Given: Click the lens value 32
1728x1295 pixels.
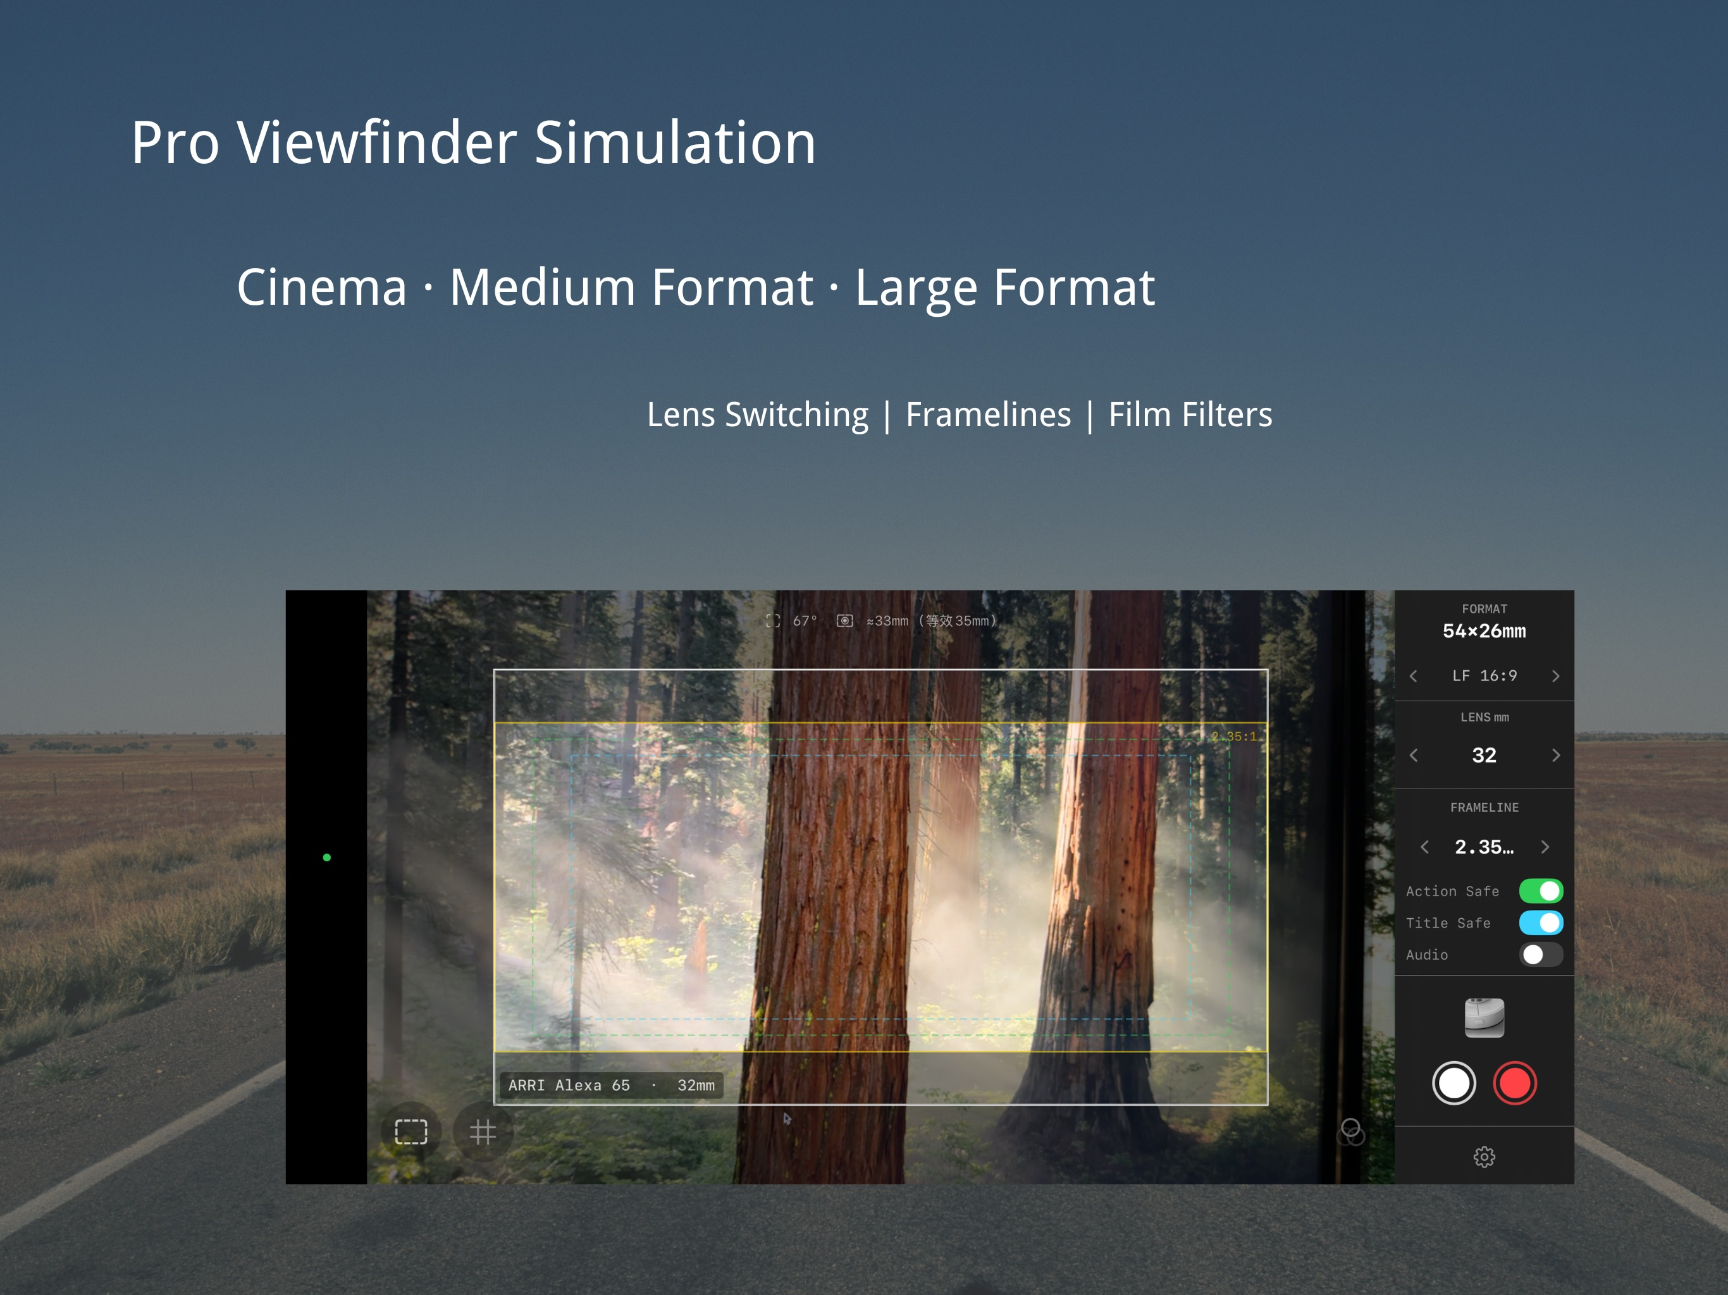Looking at the screenshot, I should click(x=1484, y=755).
